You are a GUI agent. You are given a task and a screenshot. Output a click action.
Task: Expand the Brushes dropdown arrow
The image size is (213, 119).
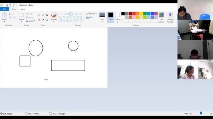[54, 21]
